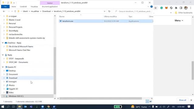Open Grammarly extension icon in Chrome
Screen dimensions: 194x109
(x=162, y=8)
